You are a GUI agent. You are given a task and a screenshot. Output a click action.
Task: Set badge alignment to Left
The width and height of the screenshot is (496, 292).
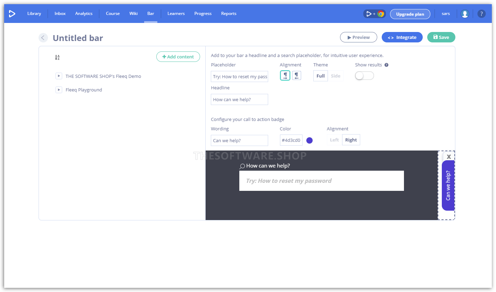pos(334,140)
